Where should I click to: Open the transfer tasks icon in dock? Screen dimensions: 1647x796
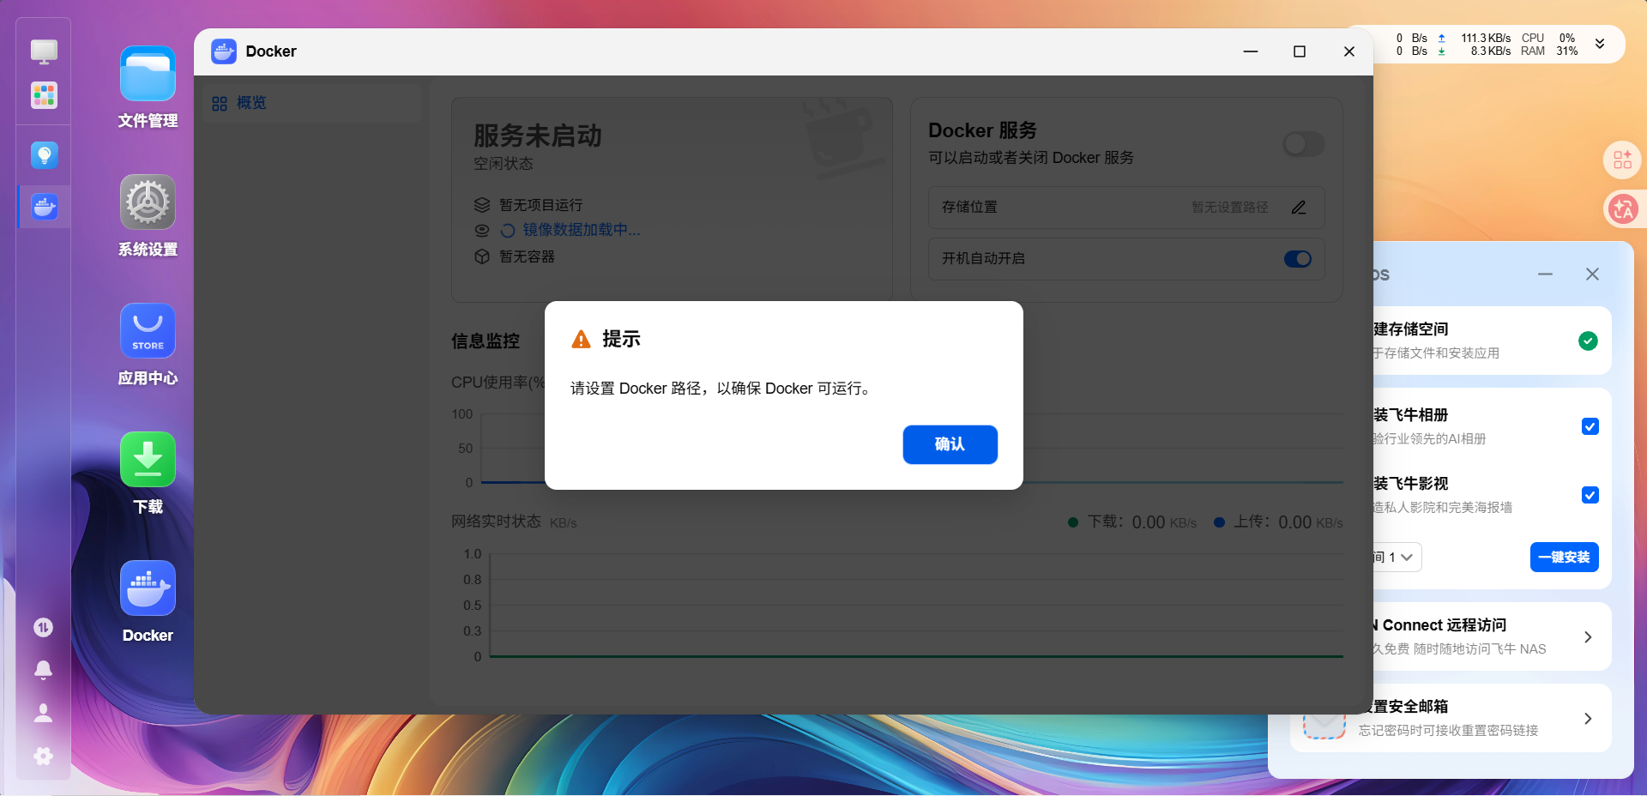point(43,628)
